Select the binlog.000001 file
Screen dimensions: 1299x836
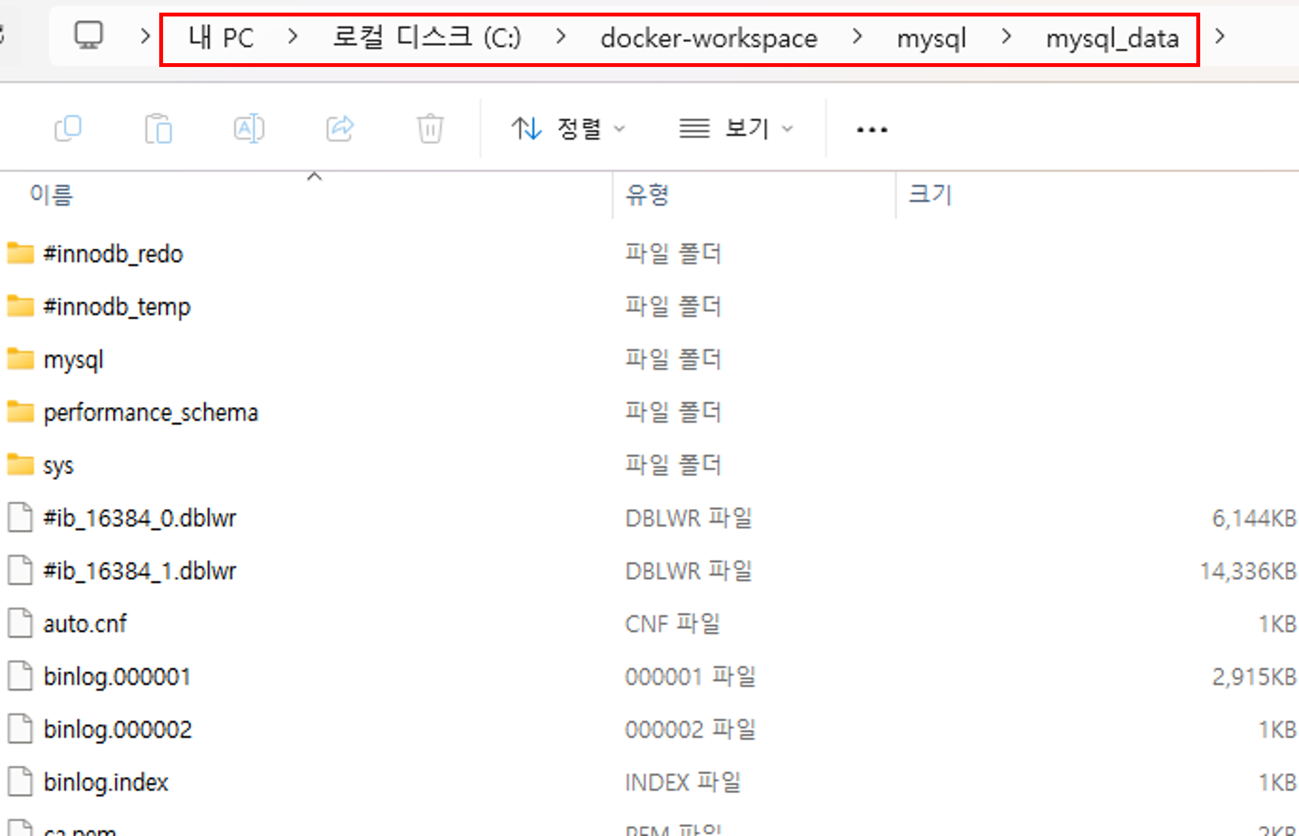(x=117, y=676)
